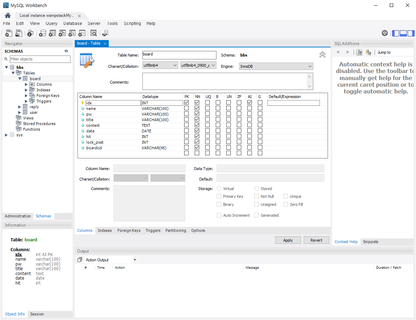Create new view toolbar icon

coord(62,33)
